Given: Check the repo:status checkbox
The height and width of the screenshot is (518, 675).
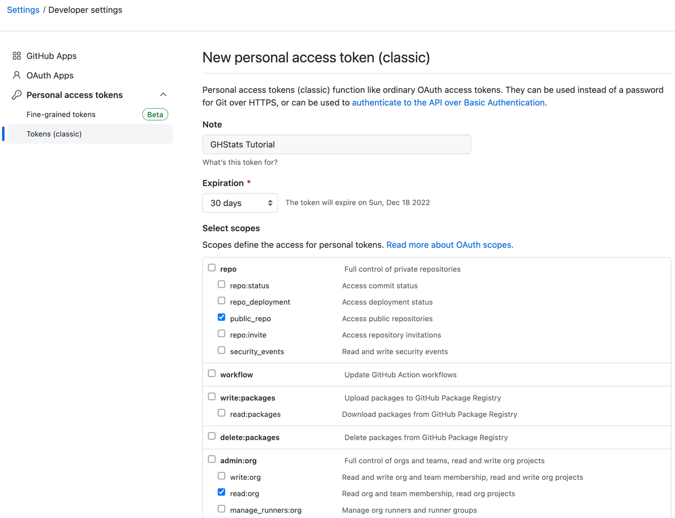Looking at the screenshot, I should pos(221,284).
